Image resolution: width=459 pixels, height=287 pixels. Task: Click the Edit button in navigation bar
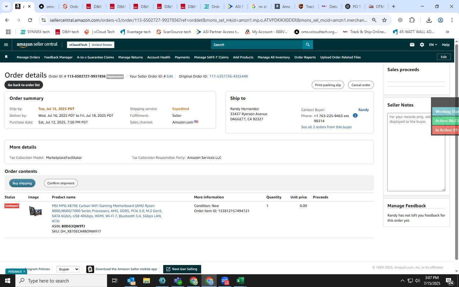pos(444,57)
